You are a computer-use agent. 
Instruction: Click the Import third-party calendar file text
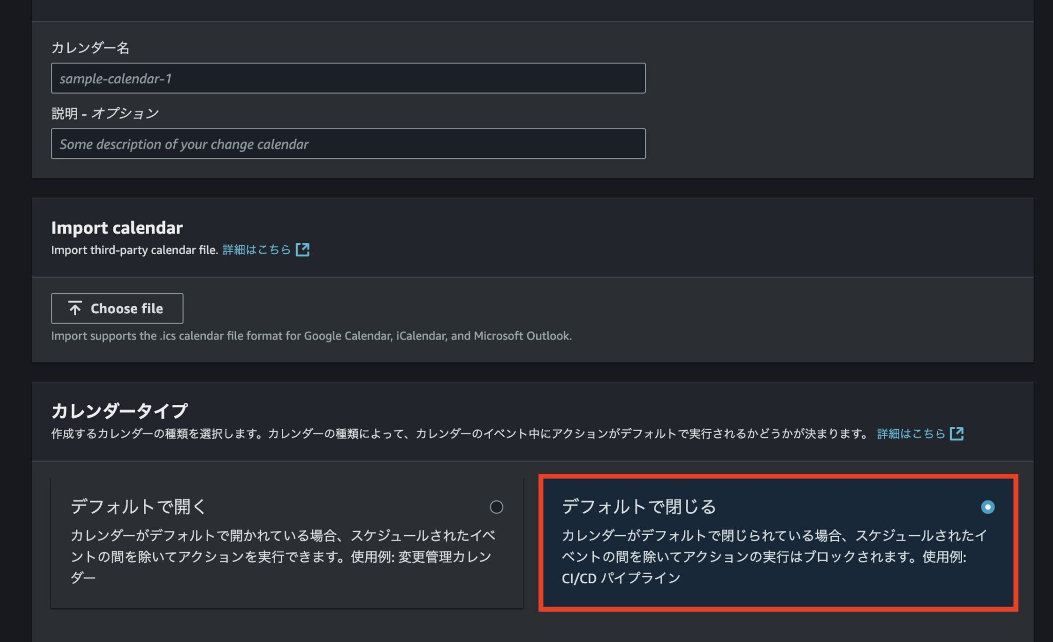[x=135, y=249]
